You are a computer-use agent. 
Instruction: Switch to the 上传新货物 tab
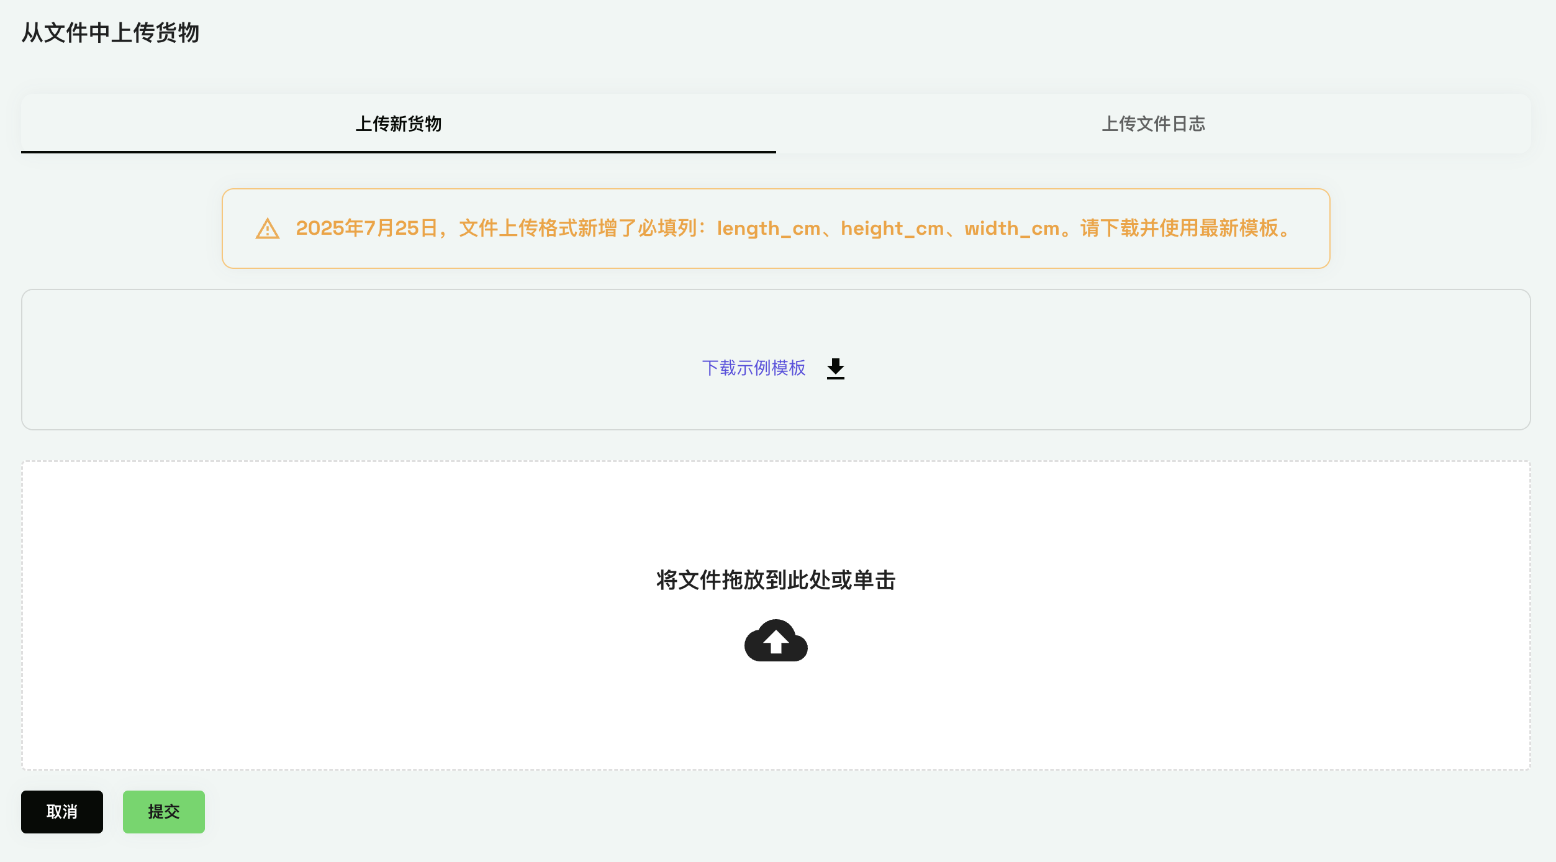coord(398,124)
